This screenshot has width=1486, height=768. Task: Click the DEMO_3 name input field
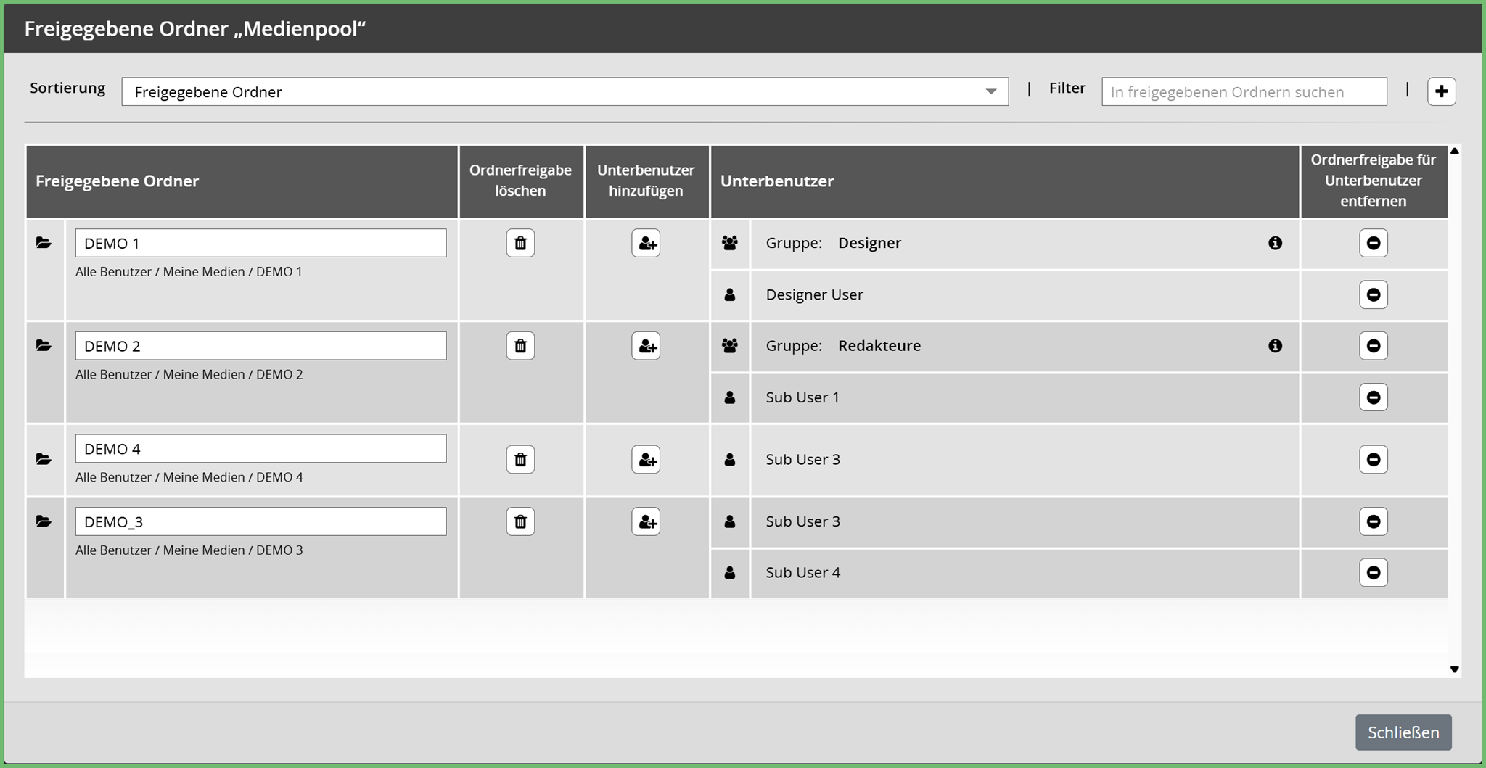(x=260, y=521)
